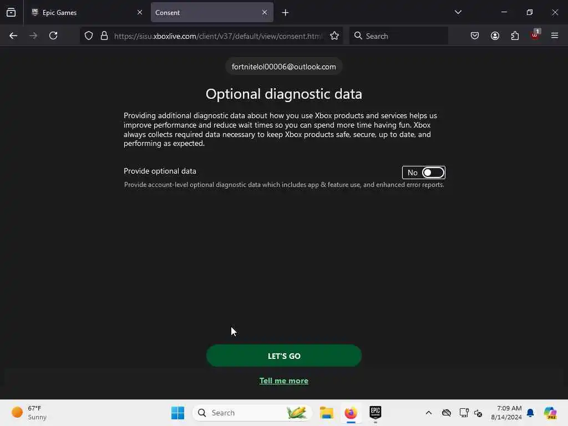Image resolution: width=568 pixels, height=426 pixels.
Task: Focus the Firefox search box
Action: 398,36
